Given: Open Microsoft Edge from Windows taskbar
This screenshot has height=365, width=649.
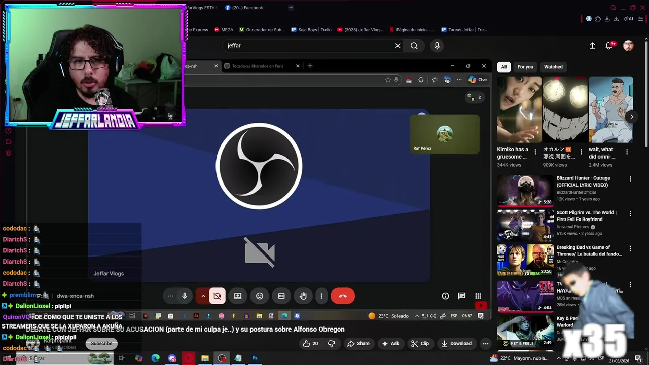Looking at the screenshot, I should [155, 358].
